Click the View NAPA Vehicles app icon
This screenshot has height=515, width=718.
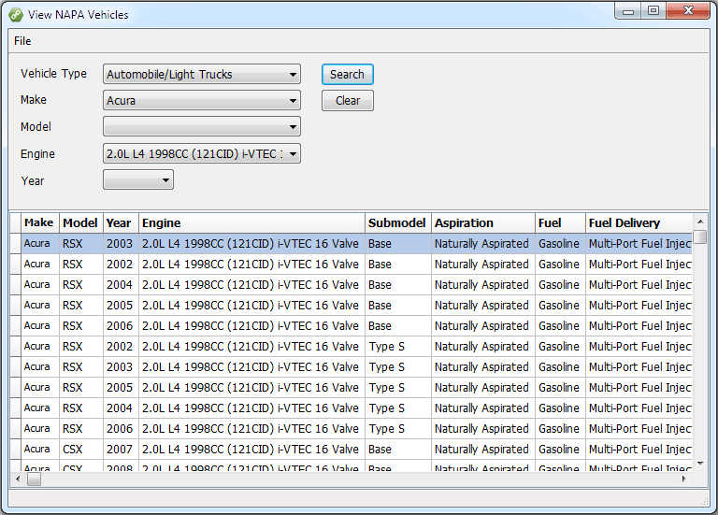pyautogui.click(x=16, y=14)
